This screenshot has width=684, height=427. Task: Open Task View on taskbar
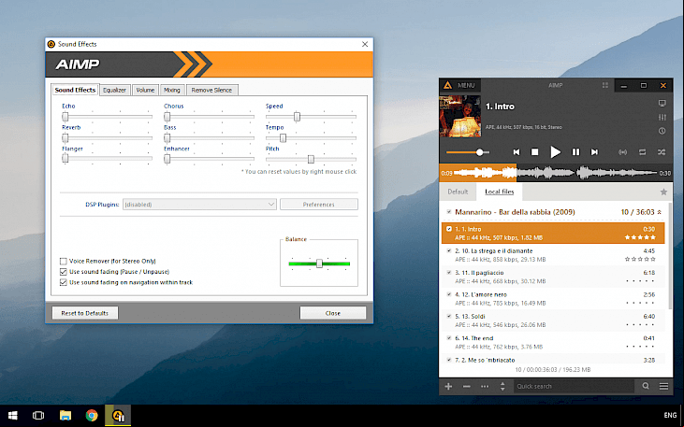[x=38, y=416]
